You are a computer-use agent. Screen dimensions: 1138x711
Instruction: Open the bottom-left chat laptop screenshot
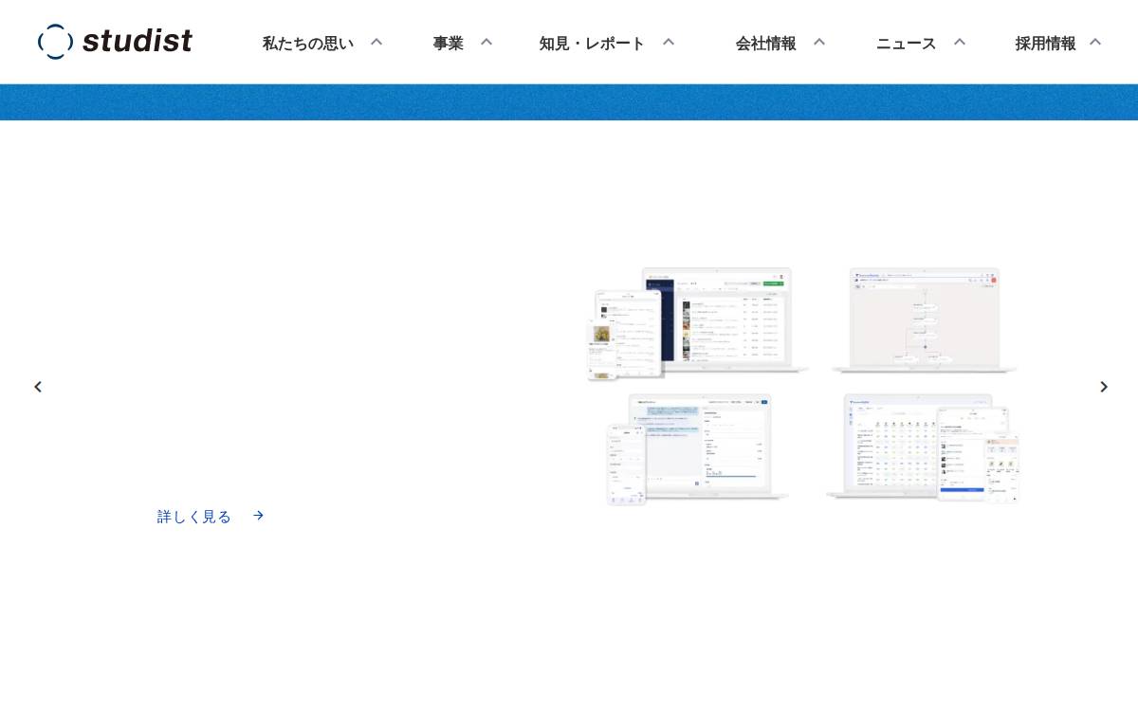tap(699, 449)
